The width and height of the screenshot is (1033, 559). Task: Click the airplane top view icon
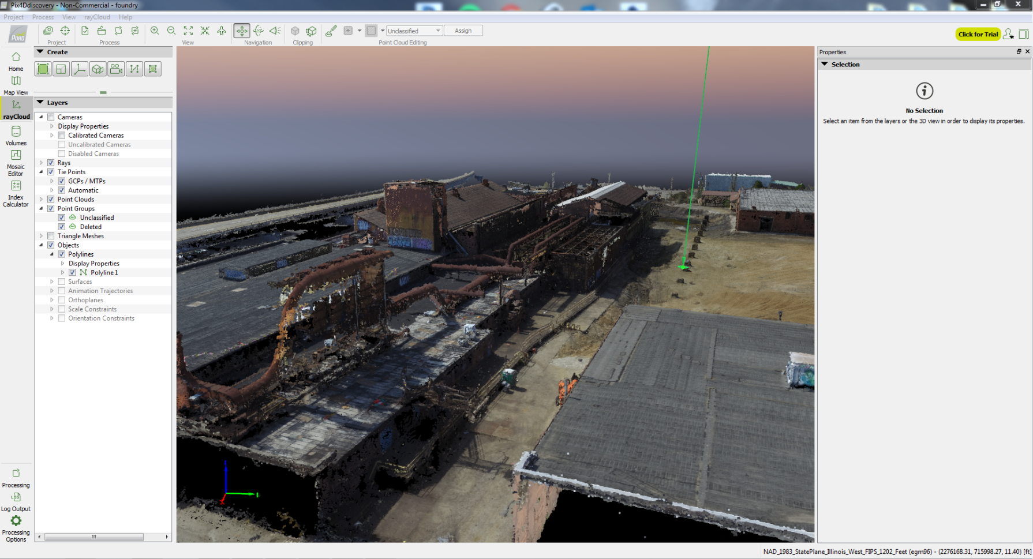pyautogui.click(x=222, y=31)
